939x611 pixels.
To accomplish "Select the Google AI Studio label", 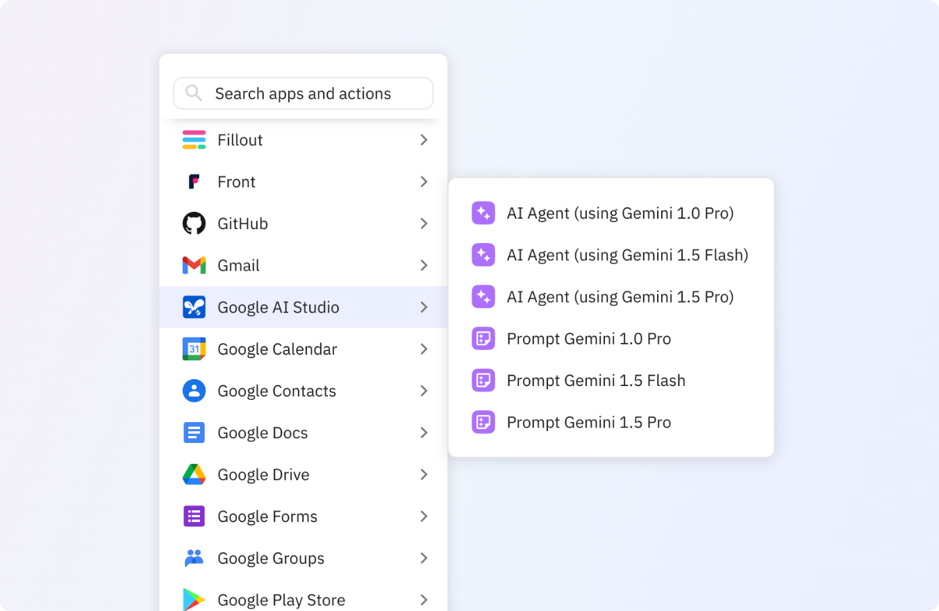I will tap(279, 308).
